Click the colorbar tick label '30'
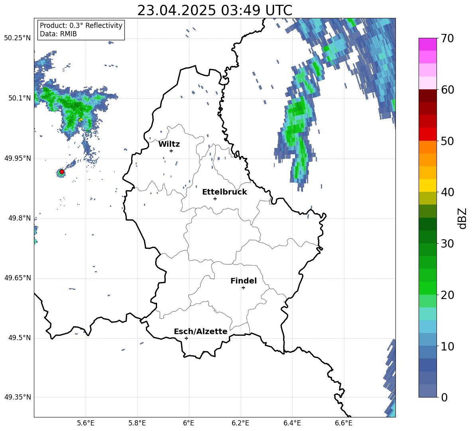 point(447,244)
